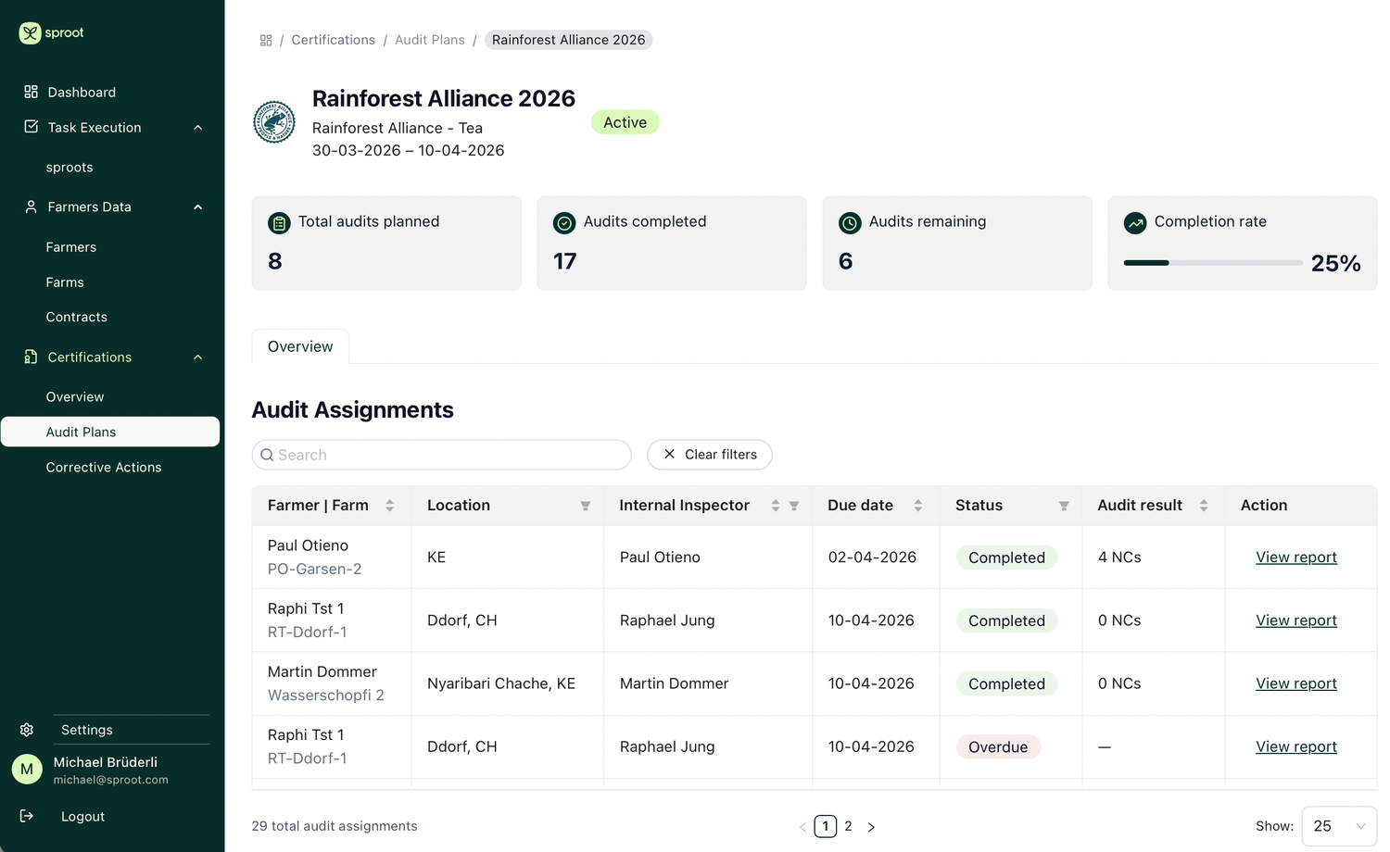Select Audit Plans in the sidebar
The height and width of the screenshot is (852, 1390).
(110, 432)
